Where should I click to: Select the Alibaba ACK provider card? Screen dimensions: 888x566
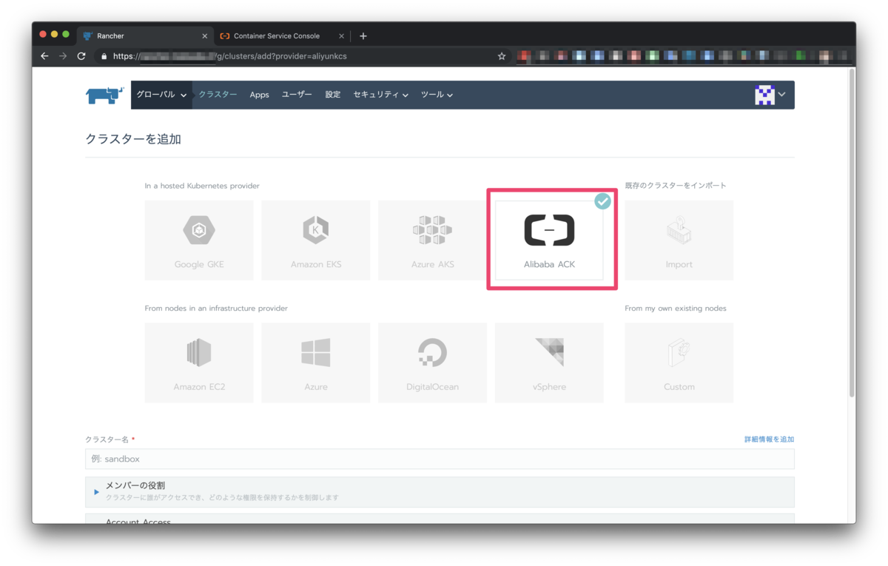click(549, 240)
